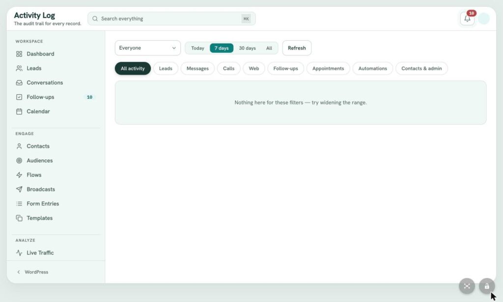
Task: Click the back chevron beside WordPress
Action: pyautogui.click(x=19, y=272)
